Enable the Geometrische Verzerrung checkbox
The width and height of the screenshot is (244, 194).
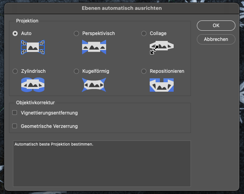[x=15, y=126]
